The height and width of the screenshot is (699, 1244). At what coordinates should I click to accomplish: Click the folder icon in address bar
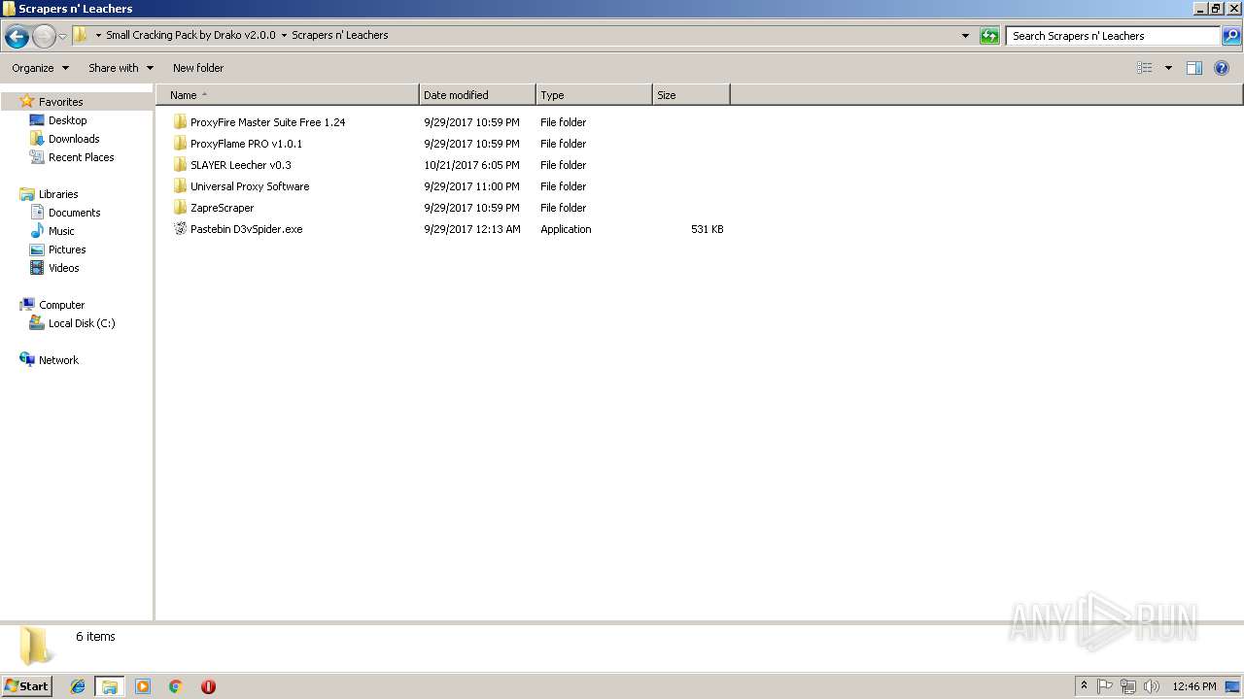pyautogui.click(x=81, y=35)
